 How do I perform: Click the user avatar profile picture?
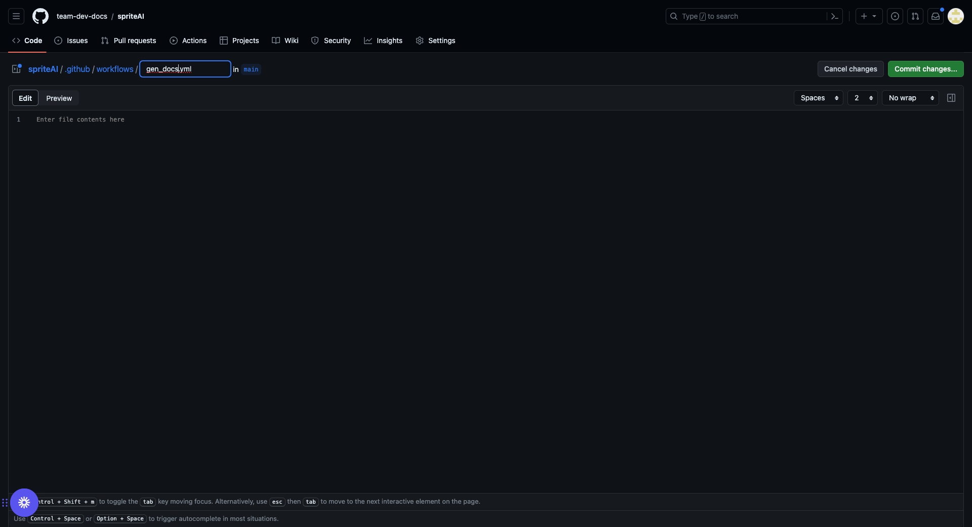click(956, 16)
